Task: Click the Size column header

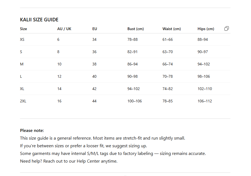Action: [24, 29]
